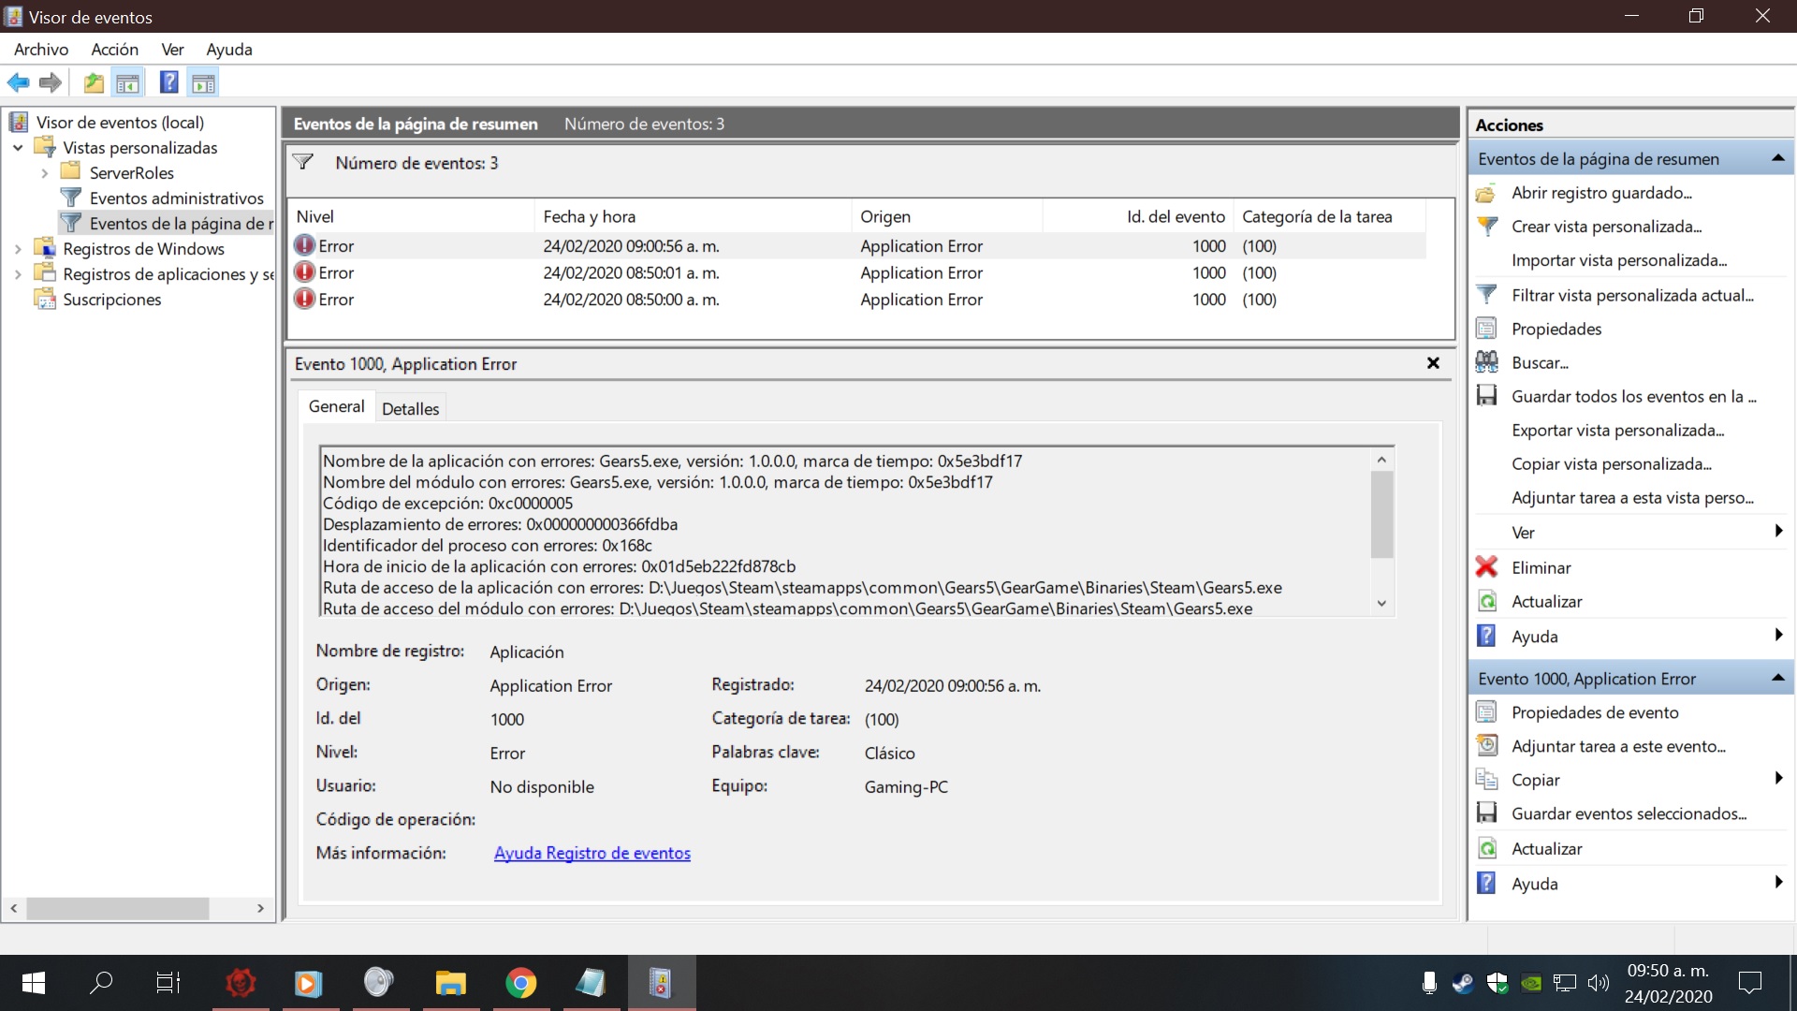The image size is (1797, 1011).
Task: Click the Buscar binoculars icon
Action: pyautogui.click(x=1486, y=362)
